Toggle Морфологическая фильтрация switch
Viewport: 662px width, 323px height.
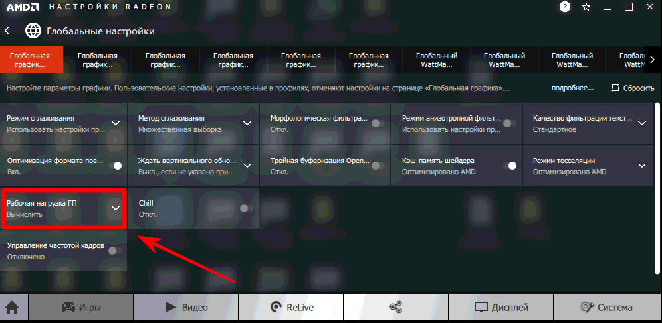coord(378,123)
